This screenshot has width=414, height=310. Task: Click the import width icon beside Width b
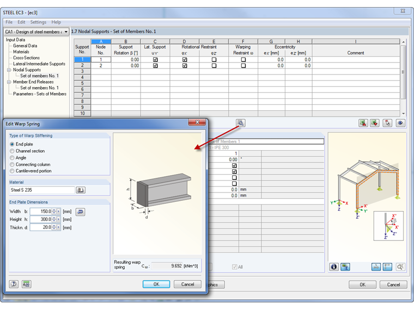tap(80, 212)
